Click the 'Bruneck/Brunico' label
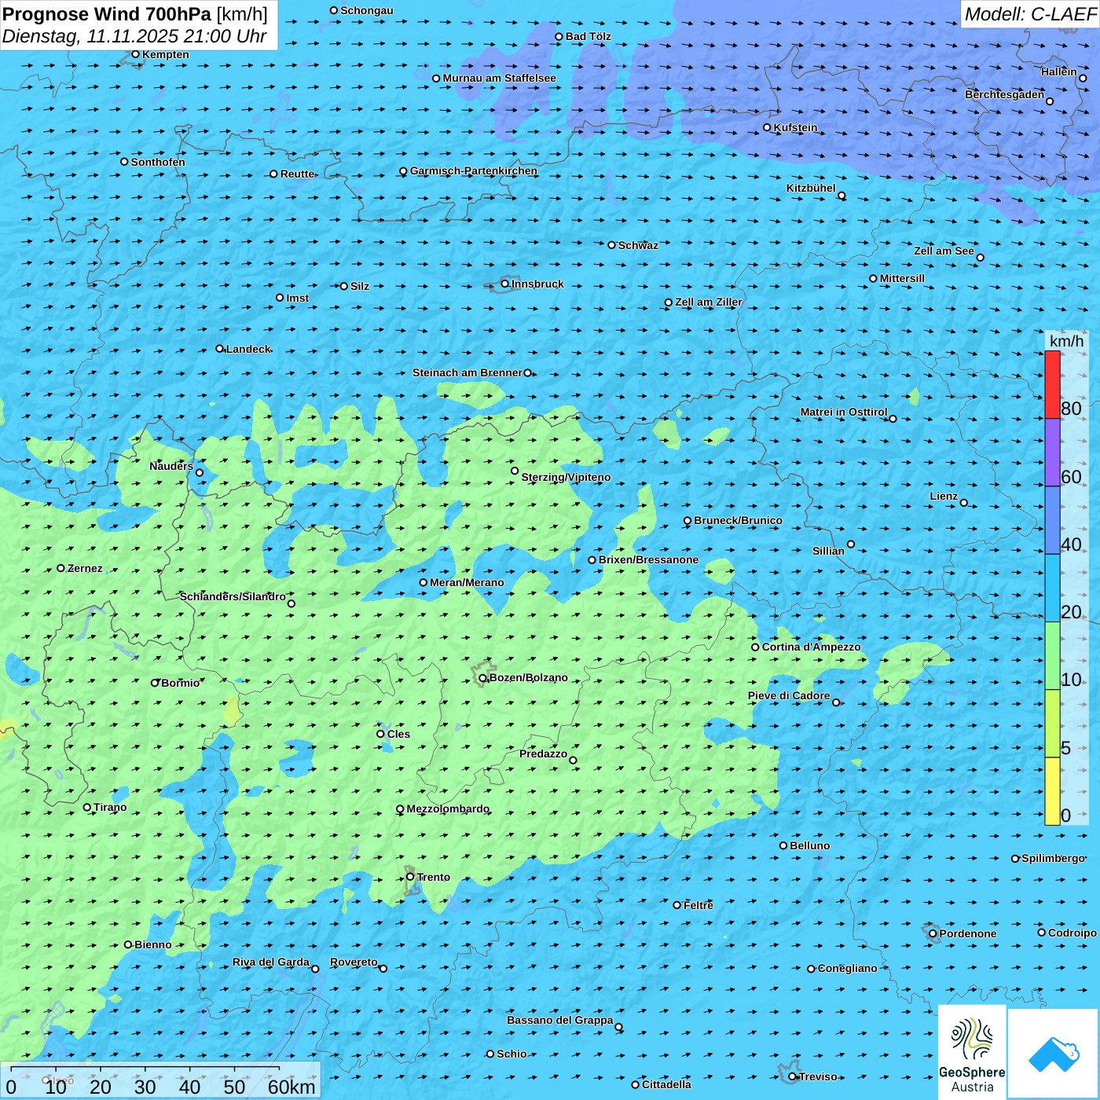Image resolution: width=1100 pixels, height=1100 pixels. coord(738,520)
